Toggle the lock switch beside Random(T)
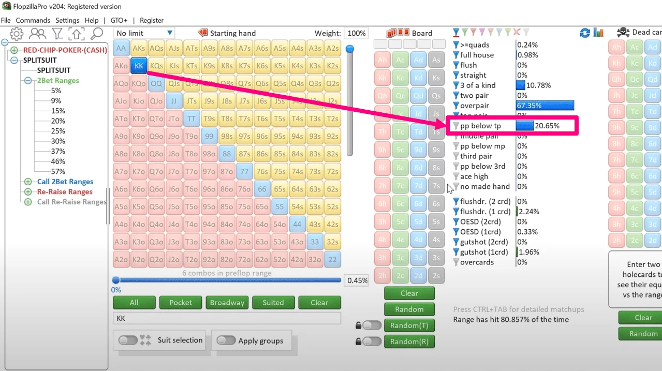The width and height of the screenshot is (662, 371). click(x=371, y=325)
